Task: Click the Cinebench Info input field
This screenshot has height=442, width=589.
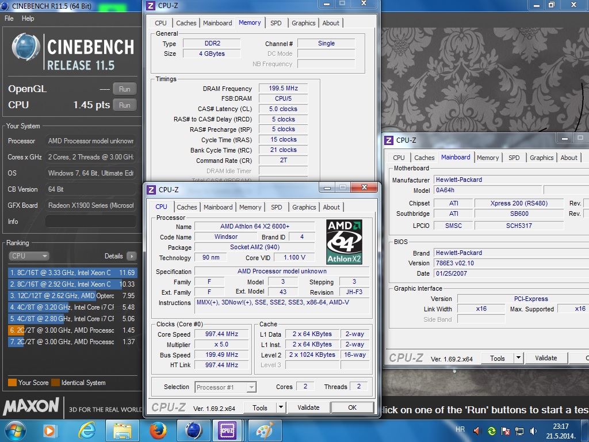Action: (x=90, y=222)
